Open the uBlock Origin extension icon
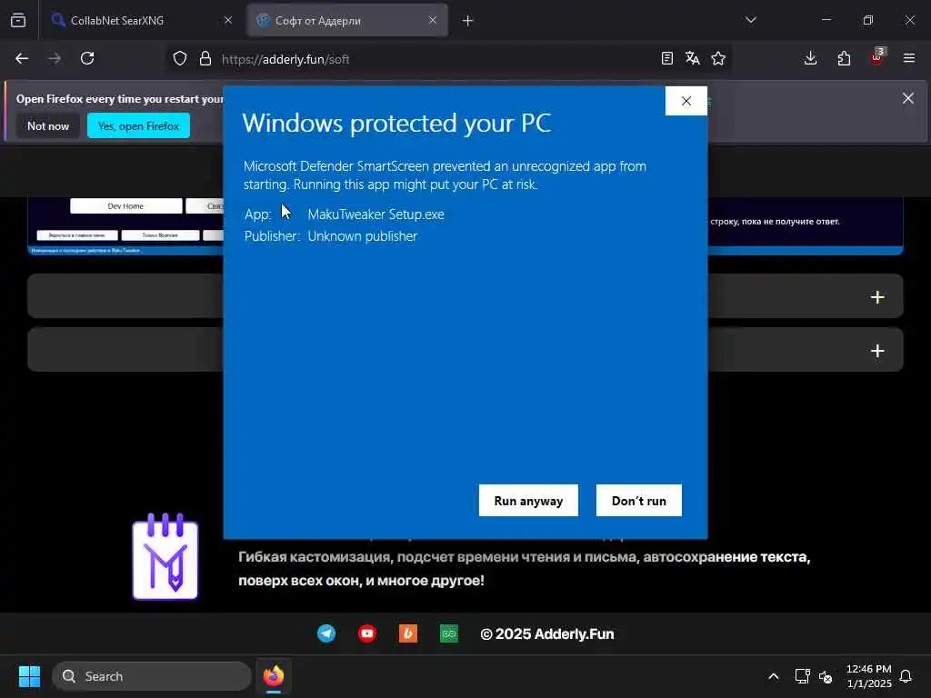931x698 pixels. click(877, 57)
